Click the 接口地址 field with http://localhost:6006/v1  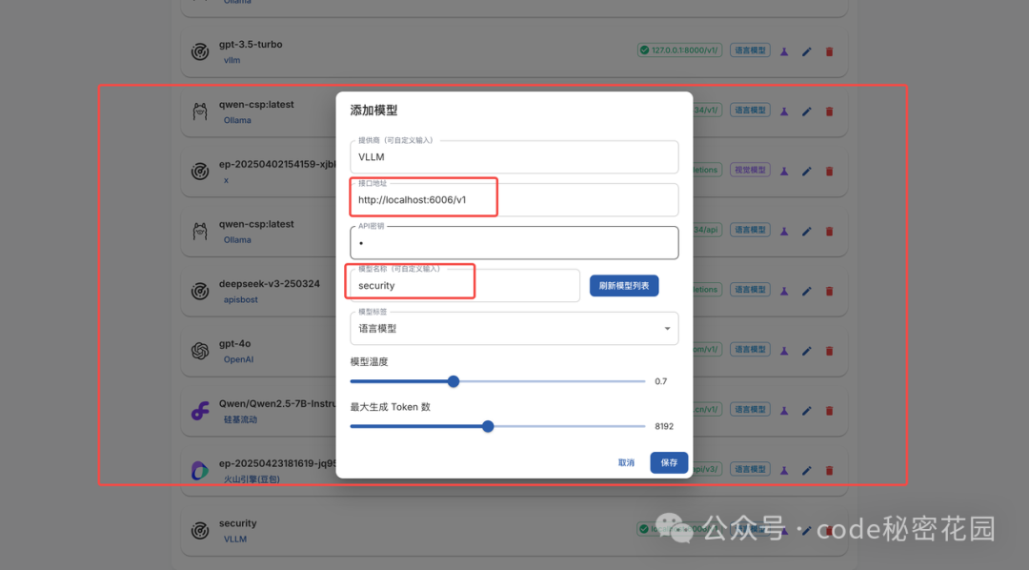[x=514, y=199]
